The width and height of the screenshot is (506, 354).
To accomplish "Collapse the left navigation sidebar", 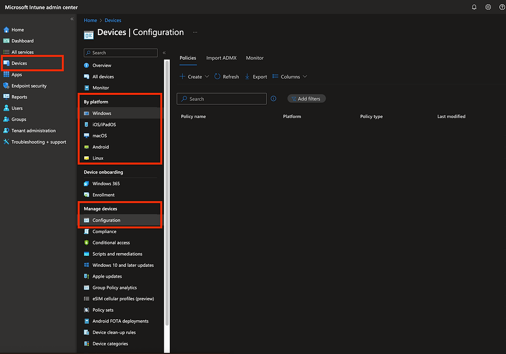I will (x=72, y=19).
